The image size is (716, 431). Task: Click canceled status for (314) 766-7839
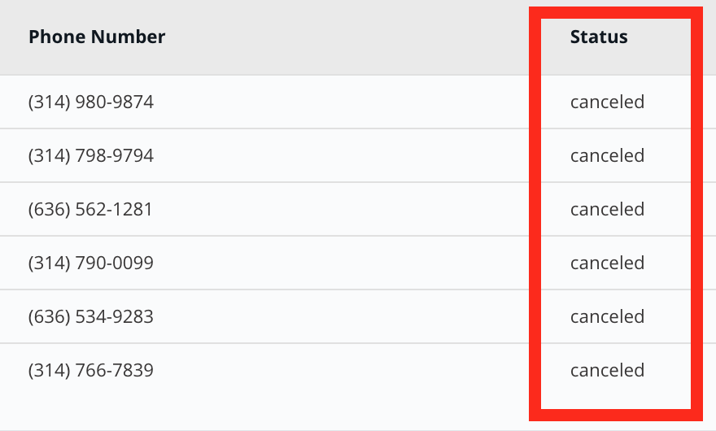click(607, 370)
